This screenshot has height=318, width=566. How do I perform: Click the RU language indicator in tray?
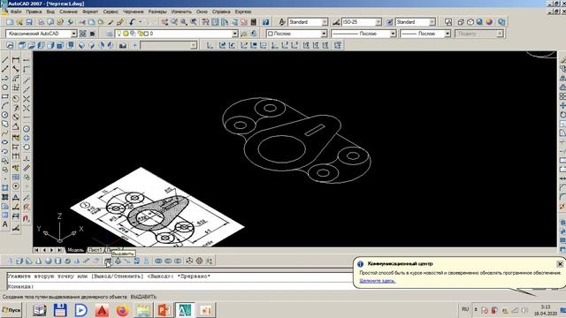point(465,309)
